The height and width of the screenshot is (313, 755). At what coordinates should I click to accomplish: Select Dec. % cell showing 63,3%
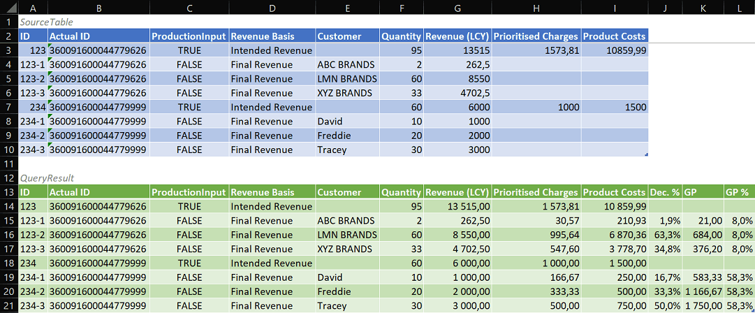666,235
